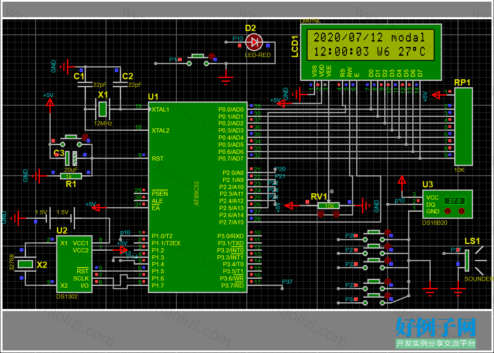Click the DS1302 part name label
494x353 pixels.
tap(67, 296)
